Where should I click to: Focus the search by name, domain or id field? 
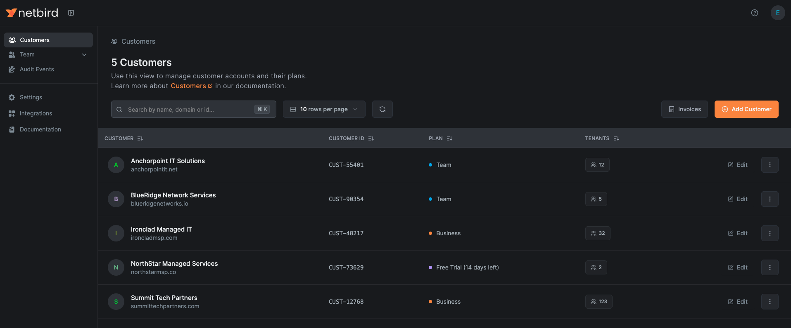(x=194, y=109)
